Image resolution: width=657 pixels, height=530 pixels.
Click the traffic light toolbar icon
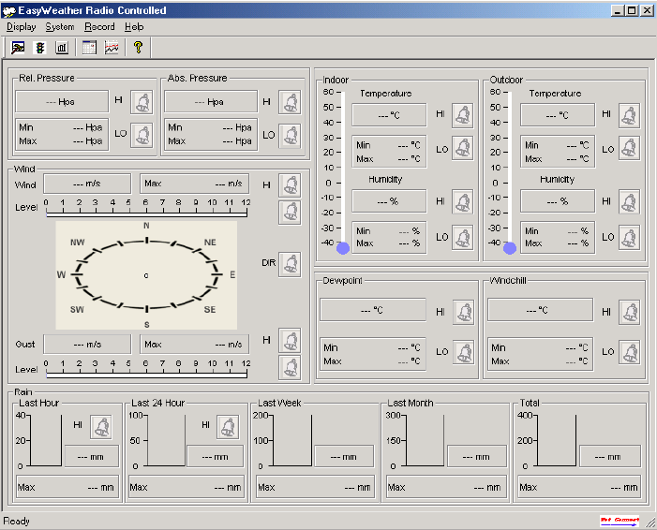40,48
